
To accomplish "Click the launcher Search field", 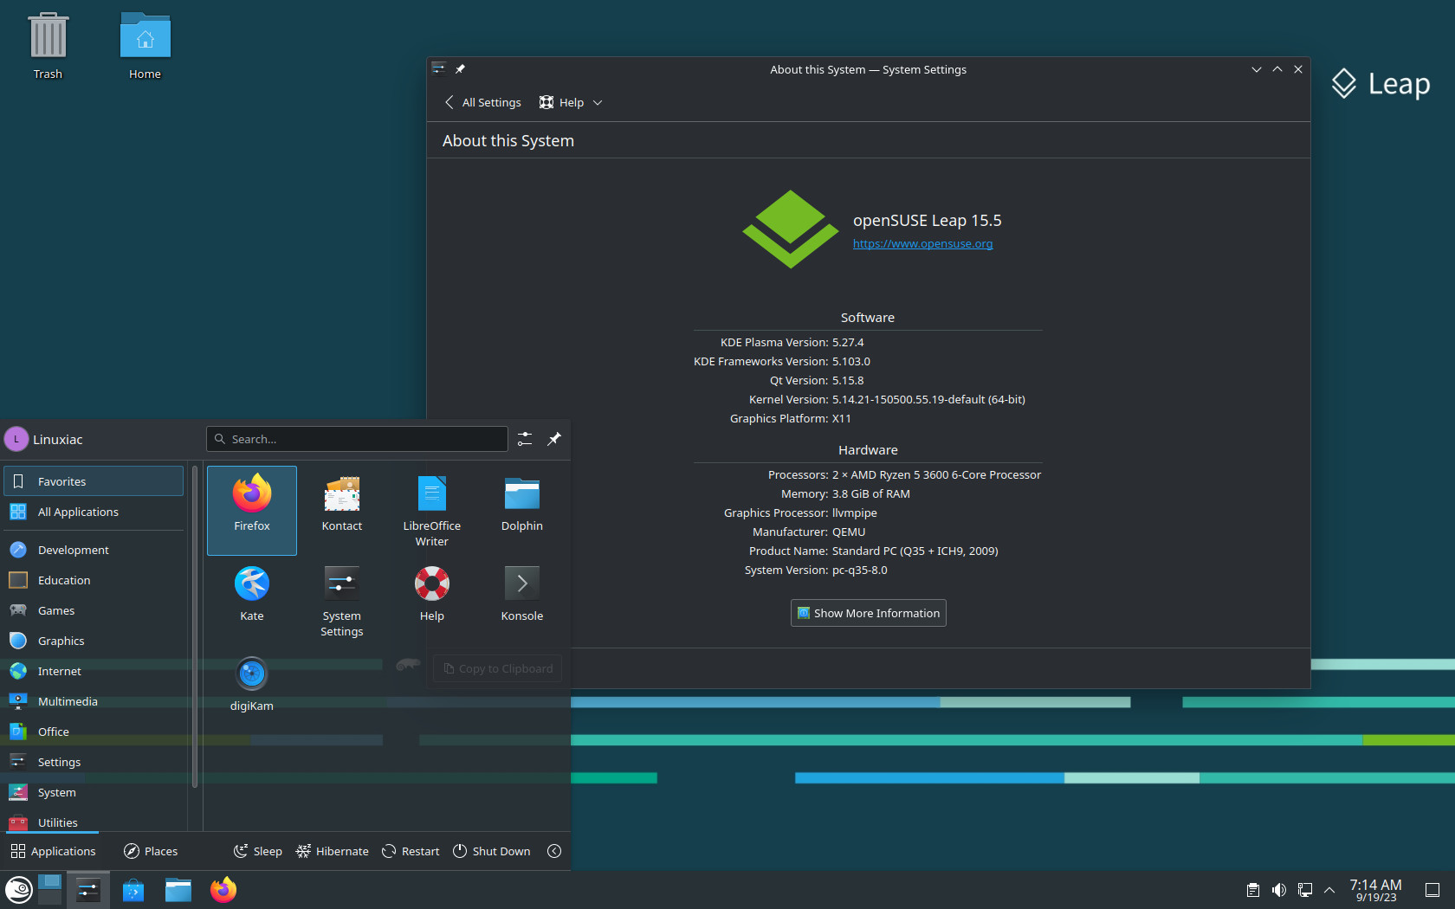I will point(357,439).
